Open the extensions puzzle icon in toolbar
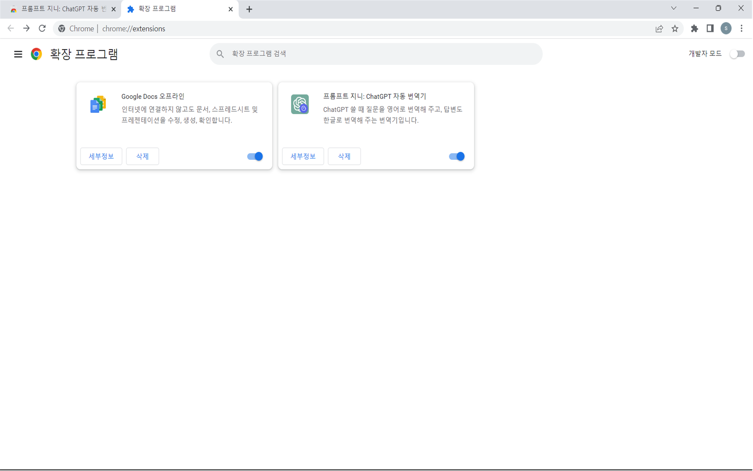 coord(694,29)
